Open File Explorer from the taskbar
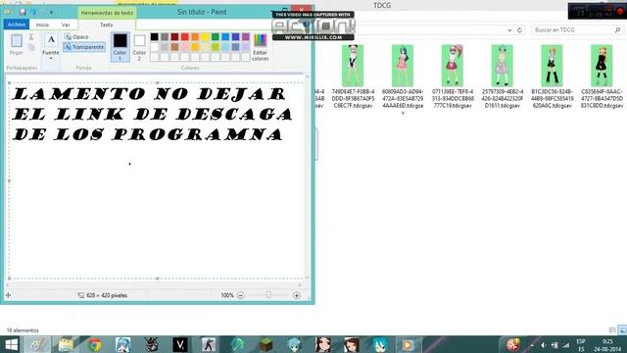 coord(66,344)
